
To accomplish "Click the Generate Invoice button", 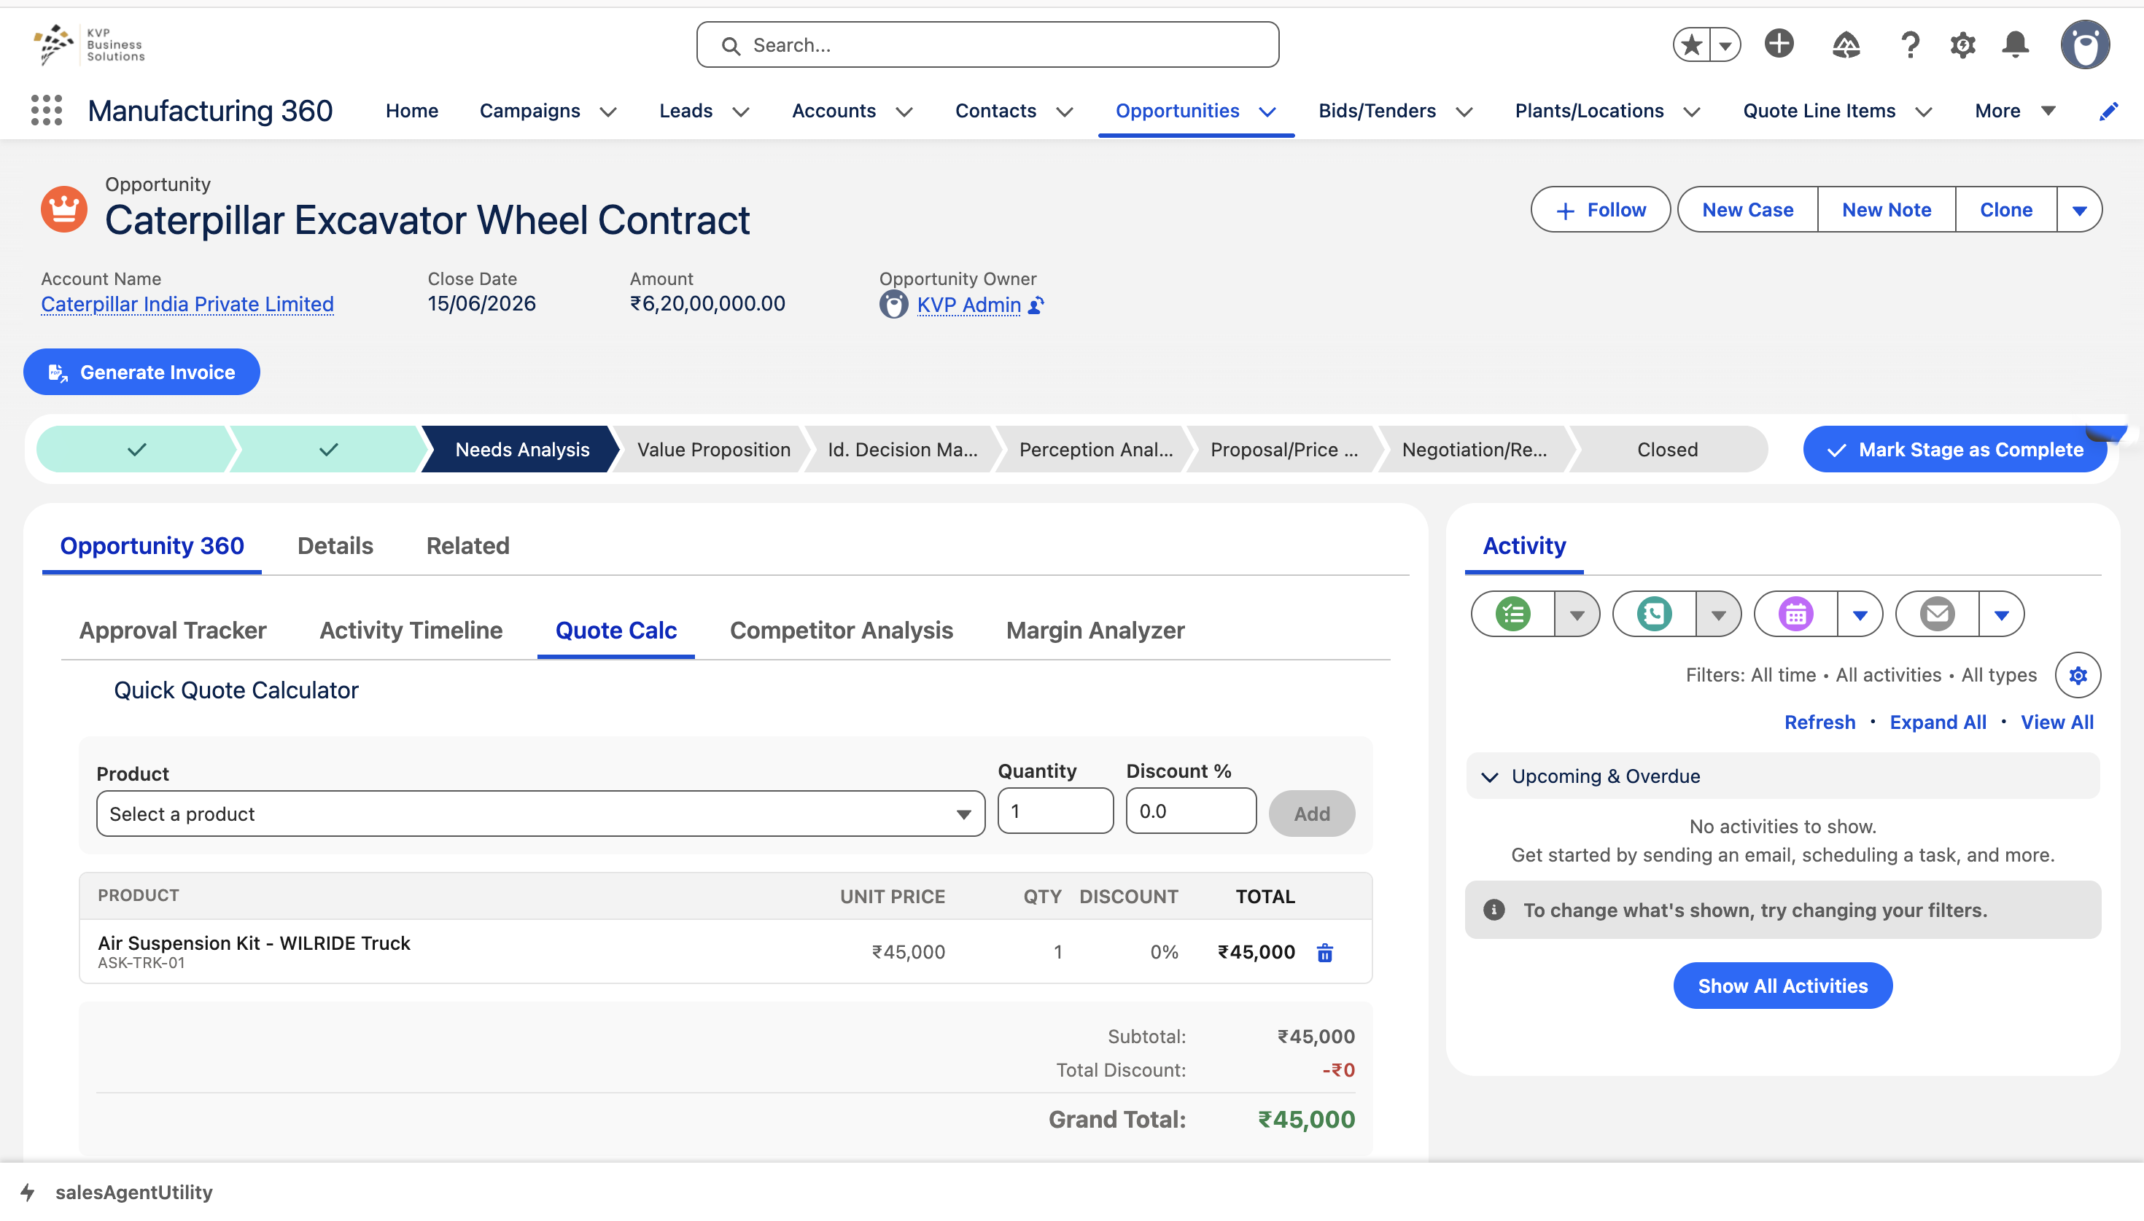I will tap(141, 372).
